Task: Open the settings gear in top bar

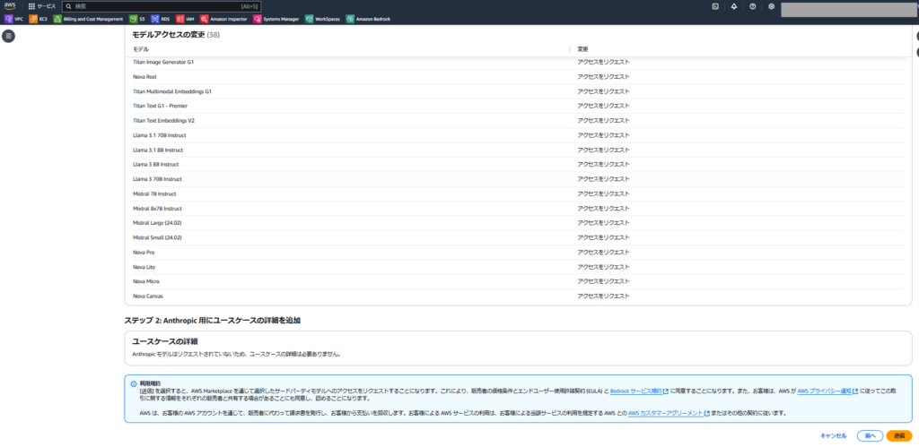Action: (771, 6)
